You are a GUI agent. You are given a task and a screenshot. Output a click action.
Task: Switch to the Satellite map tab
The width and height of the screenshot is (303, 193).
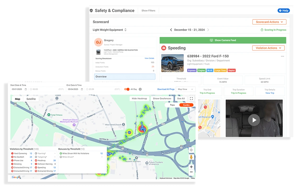click(x=31, y=99)
